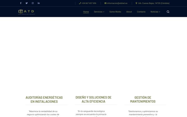Screen dimensions: 187x117
Task: Click the Urb. Cuevas Bajas address
Action: pyautogui.click(x=154, y=3)
